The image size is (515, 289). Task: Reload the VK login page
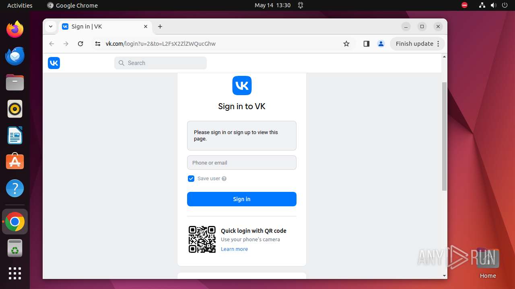[80, 44]
